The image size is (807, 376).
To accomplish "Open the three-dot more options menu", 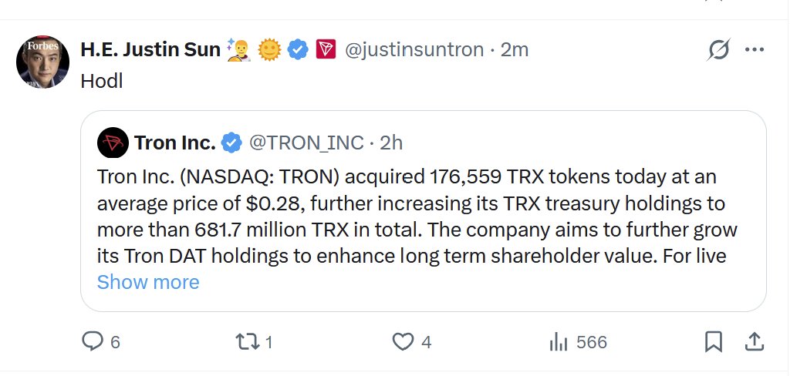I will 754,50.
